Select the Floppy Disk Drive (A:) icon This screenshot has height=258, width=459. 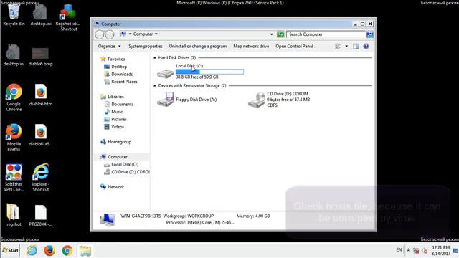(x=166, y=100)
